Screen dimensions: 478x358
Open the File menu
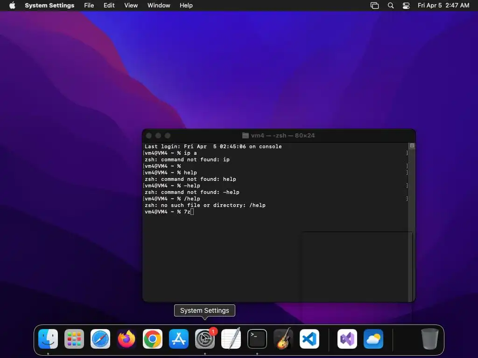(89, 6)
